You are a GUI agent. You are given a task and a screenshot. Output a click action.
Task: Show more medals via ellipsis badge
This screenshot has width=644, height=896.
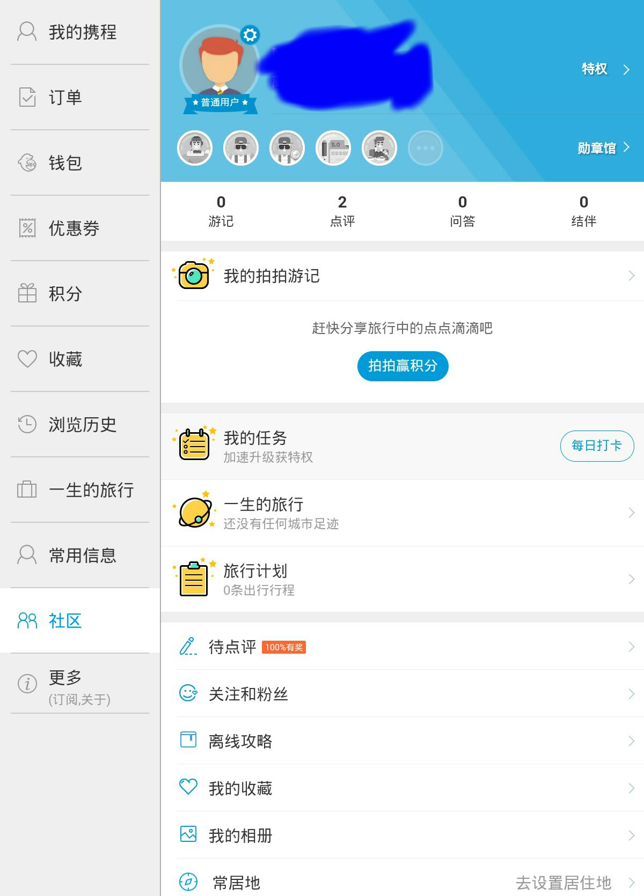(x=426, y=148)
